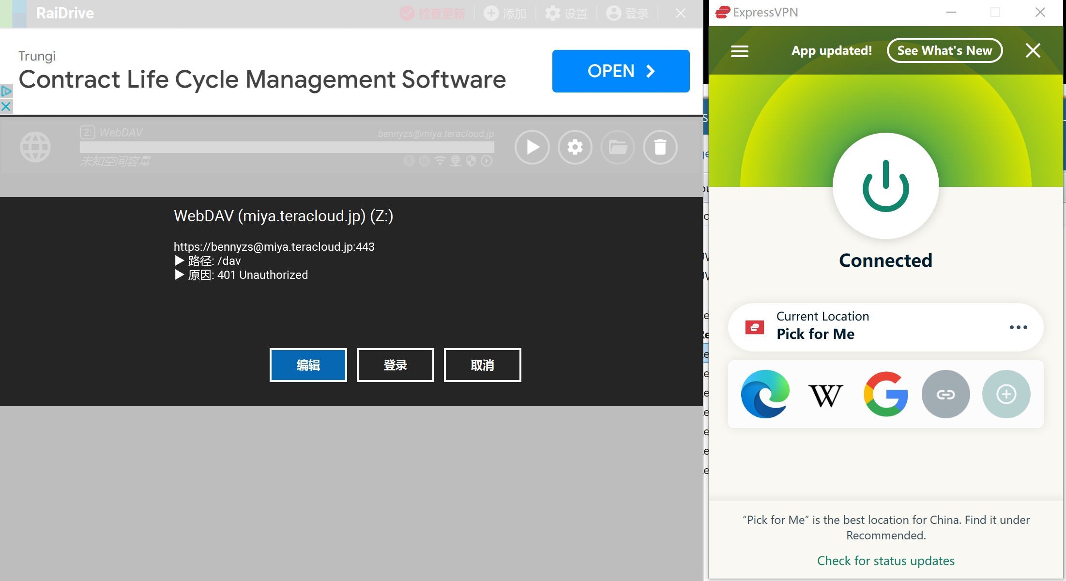This screenshot has height=581, width=1066.
Task: Click Check for status updates link
Action: [x=886, y=561]
